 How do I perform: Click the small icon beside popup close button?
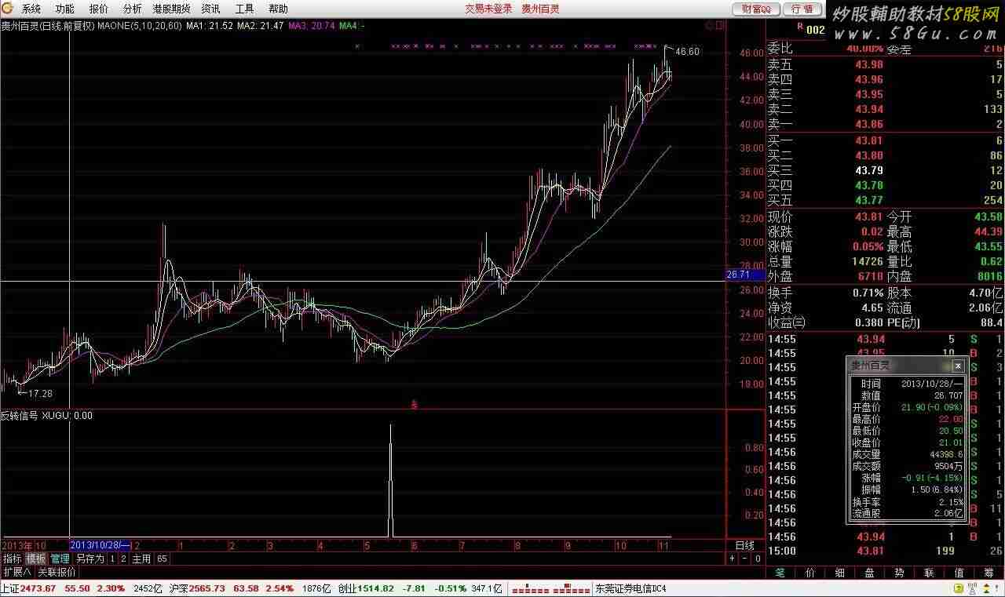(x=945, y=366)
